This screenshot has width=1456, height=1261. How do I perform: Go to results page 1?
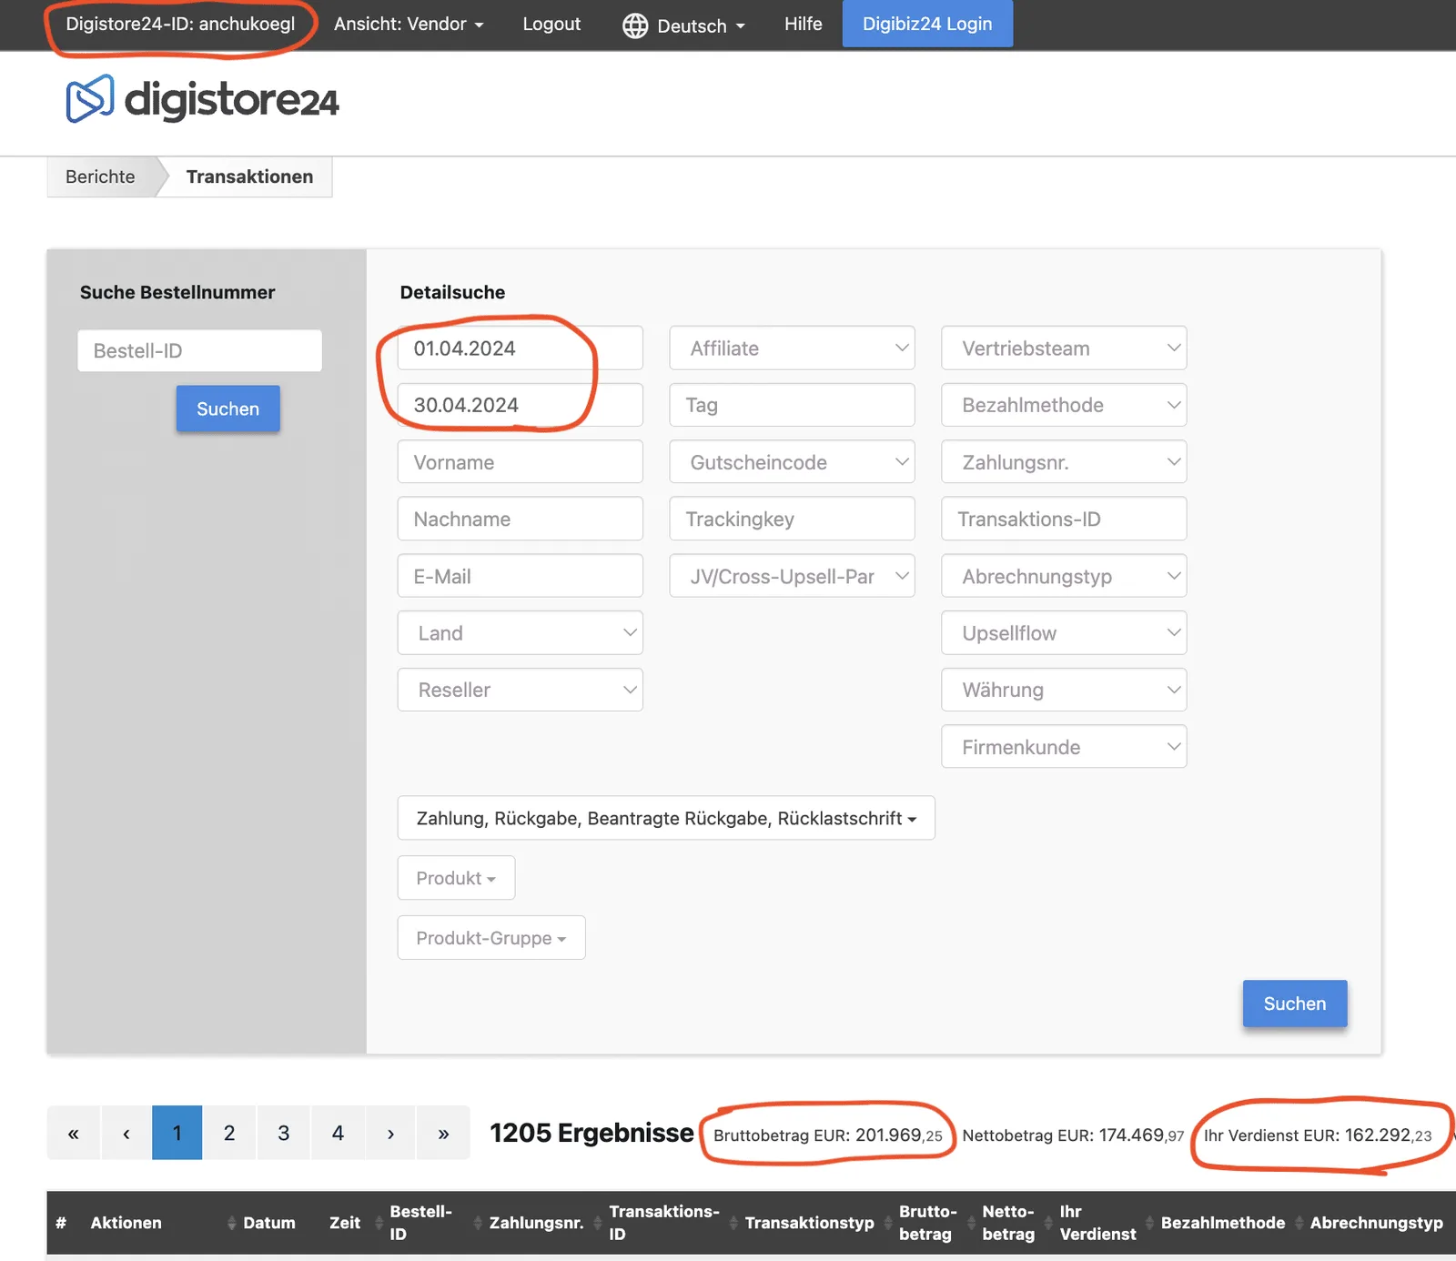click(x=177, y=1133)
